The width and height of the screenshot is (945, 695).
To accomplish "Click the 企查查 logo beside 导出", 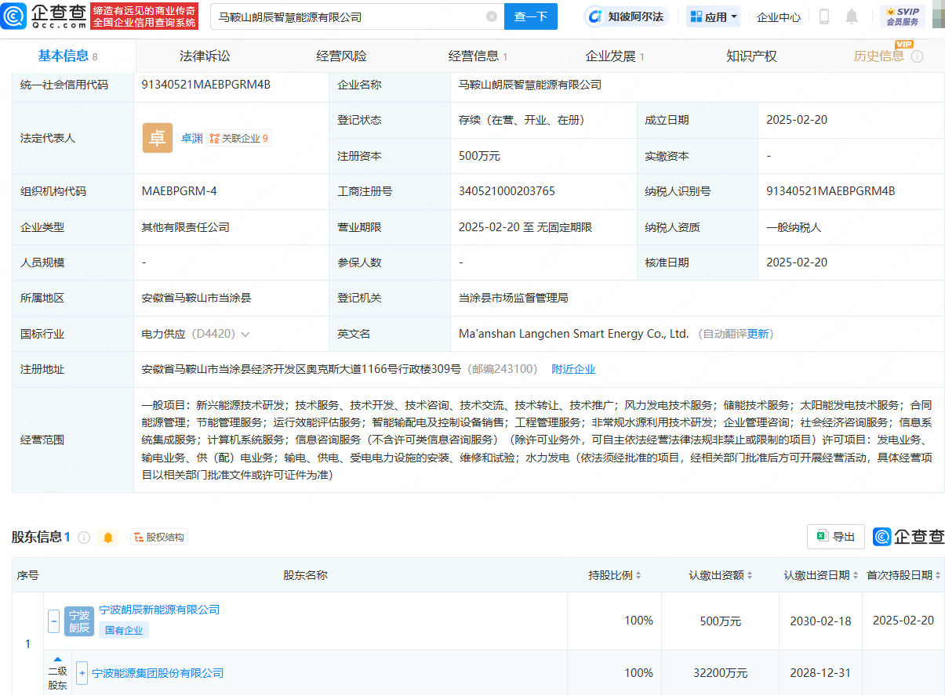I will tap(909, 537).
